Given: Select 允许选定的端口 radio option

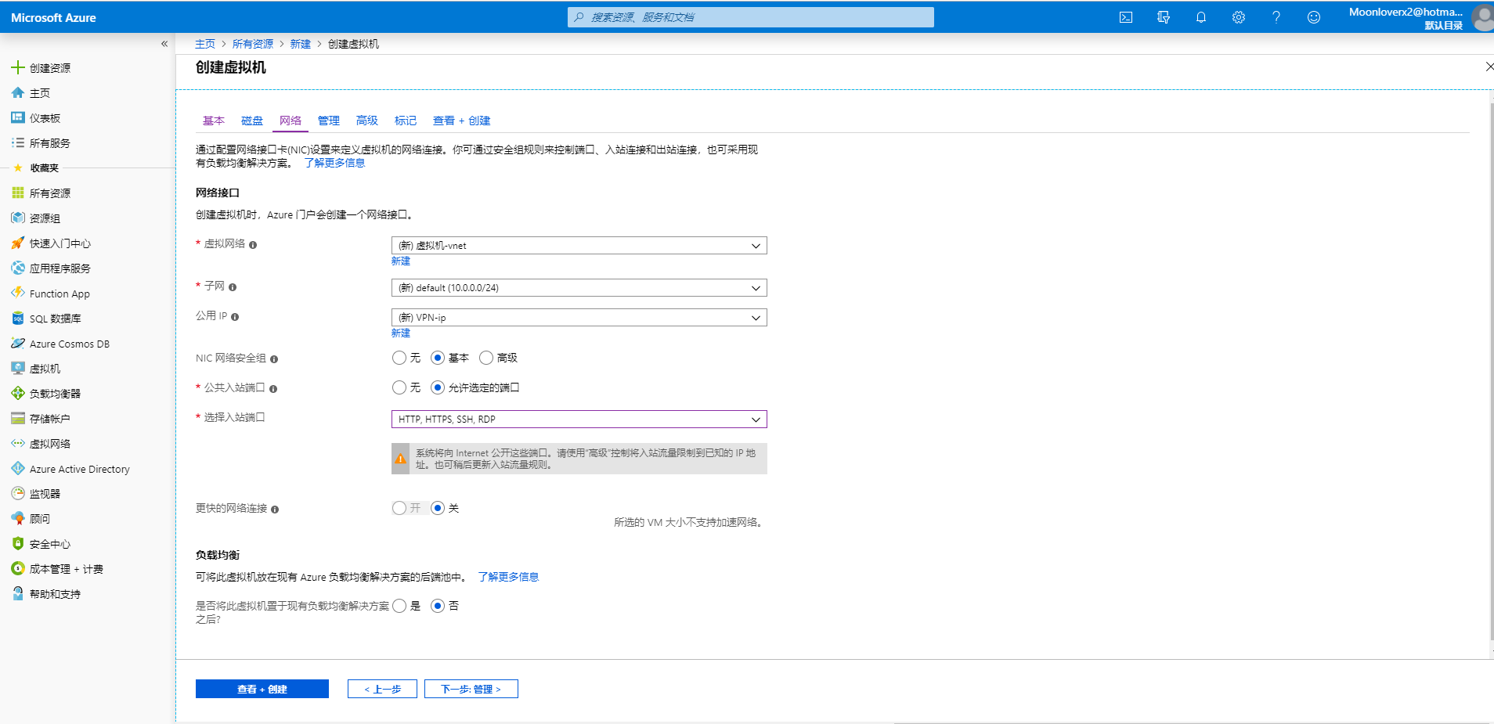Looking at the screenshot, I should point(438,387).
